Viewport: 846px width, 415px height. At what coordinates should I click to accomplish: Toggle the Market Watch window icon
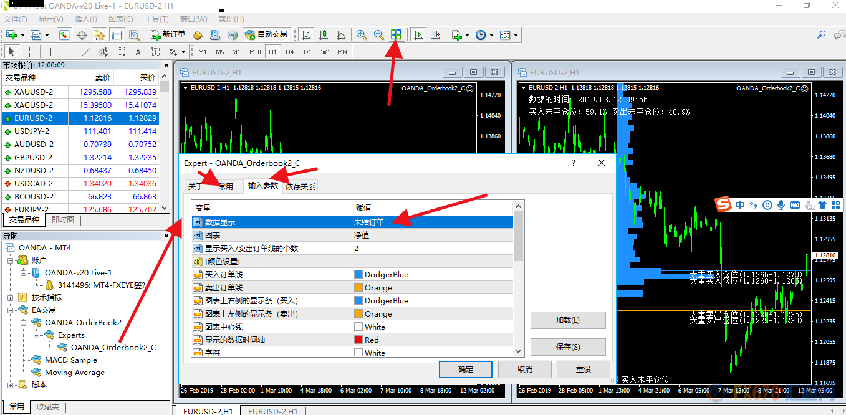[64, 35]
